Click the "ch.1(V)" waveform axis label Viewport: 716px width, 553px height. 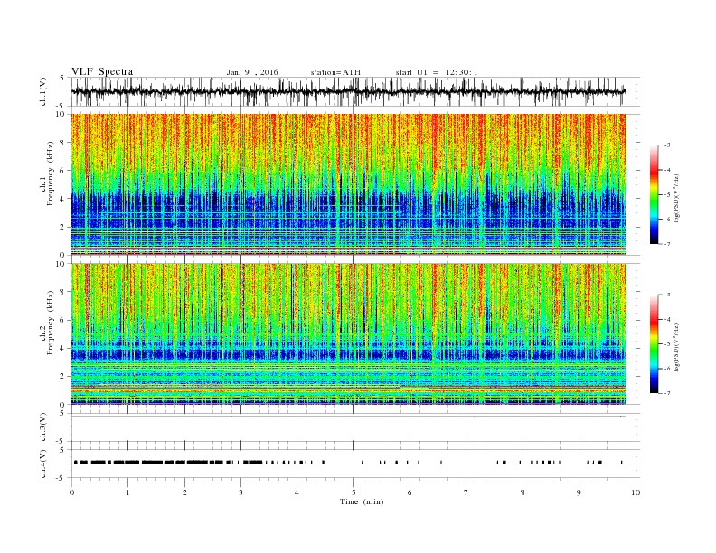click(x=43, y=91)
